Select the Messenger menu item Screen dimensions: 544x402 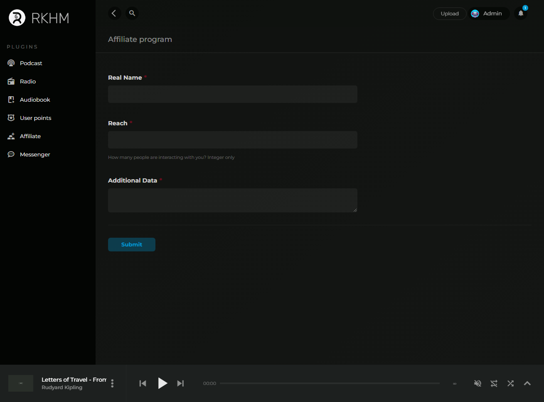click(35, 154)
